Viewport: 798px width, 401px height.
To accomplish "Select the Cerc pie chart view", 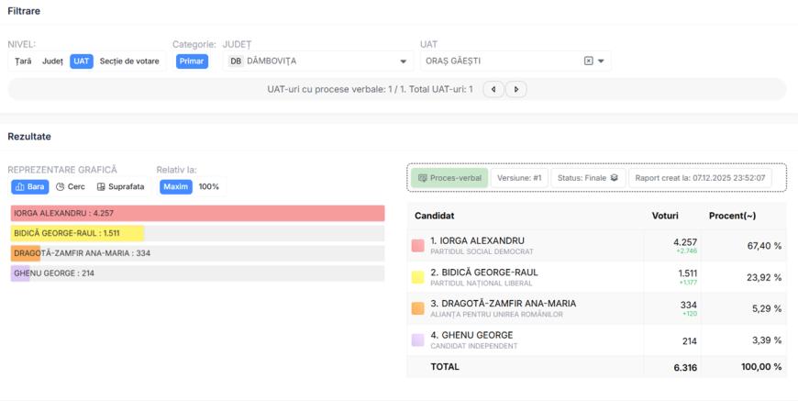I will coord(71,186).
